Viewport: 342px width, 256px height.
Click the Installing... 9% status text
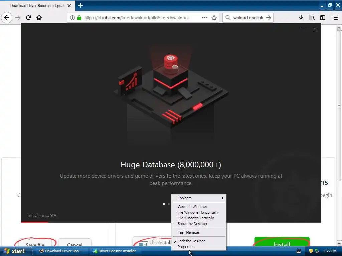42,215
